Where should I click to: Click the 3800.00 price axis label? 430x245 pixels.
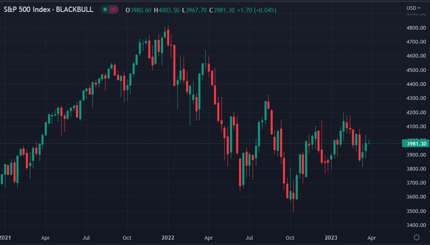click(416, 168)
